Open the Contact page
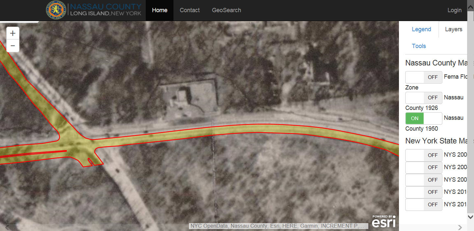The height and width of the screenshot is (231, 474). [190, 10]
